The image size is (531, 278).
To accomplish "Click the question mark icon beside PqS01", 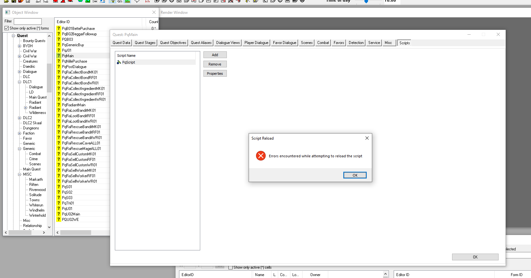I will [59, 187].
